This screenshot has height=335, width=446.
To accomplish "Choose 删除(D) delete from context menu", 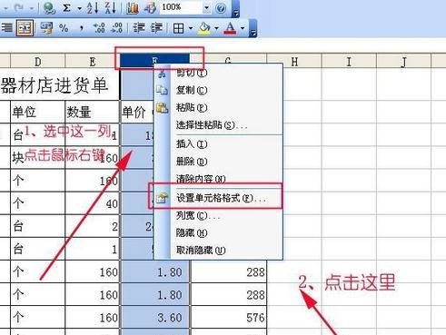I will pos(219,162).
